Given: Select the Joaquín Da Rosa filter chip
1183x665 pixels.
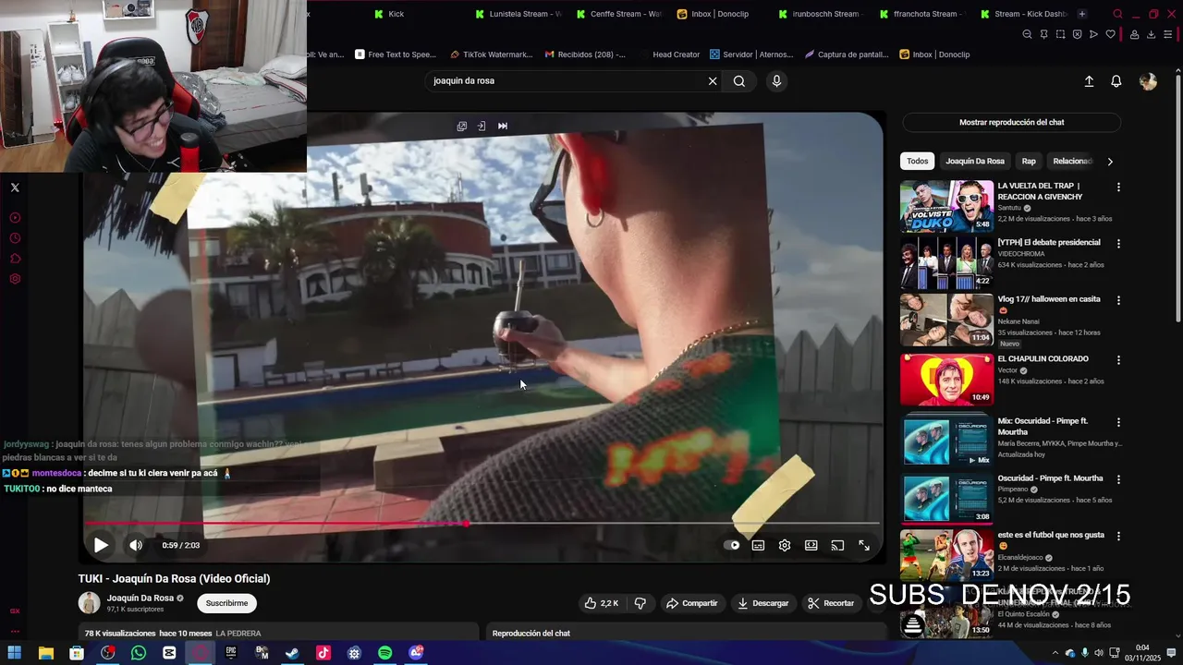Looking at the screenshot, I should click(x=974, y=161).
